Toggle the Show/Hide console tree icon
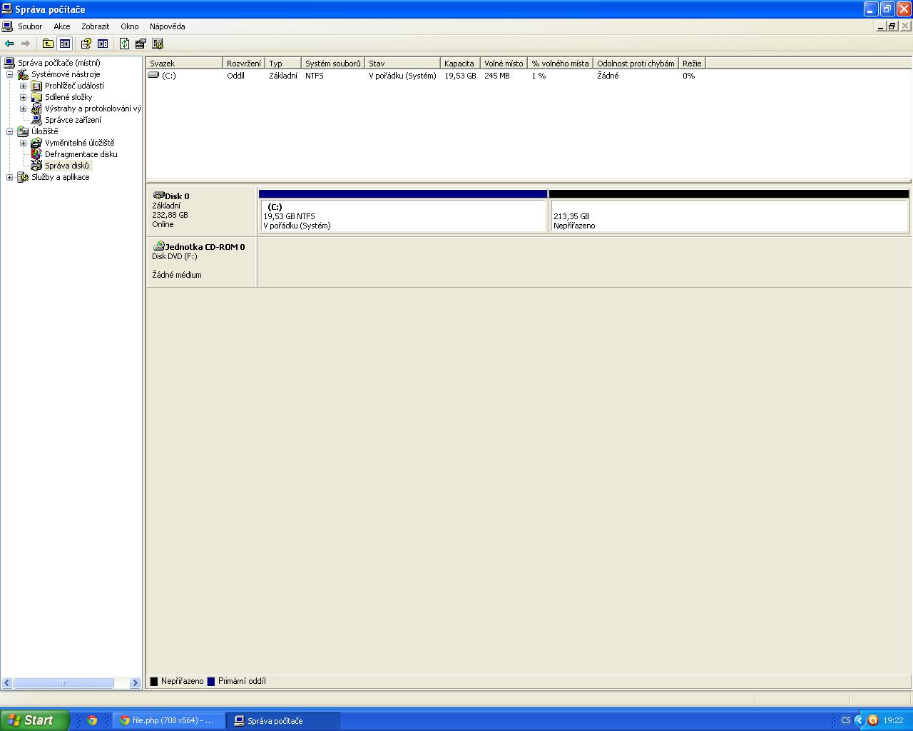Image resolution: width=913 pixels, height=731 pixels. [65, 44]
